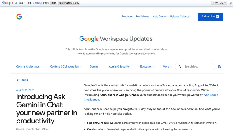Close the translate bar with X
This screenshot has height=131, width=233.
(230, 3)
